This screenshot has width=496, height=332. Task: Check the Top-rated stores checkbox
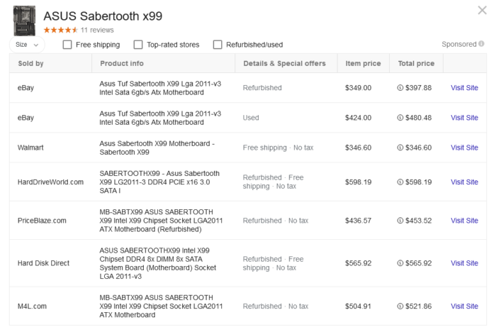coord(138,45)
